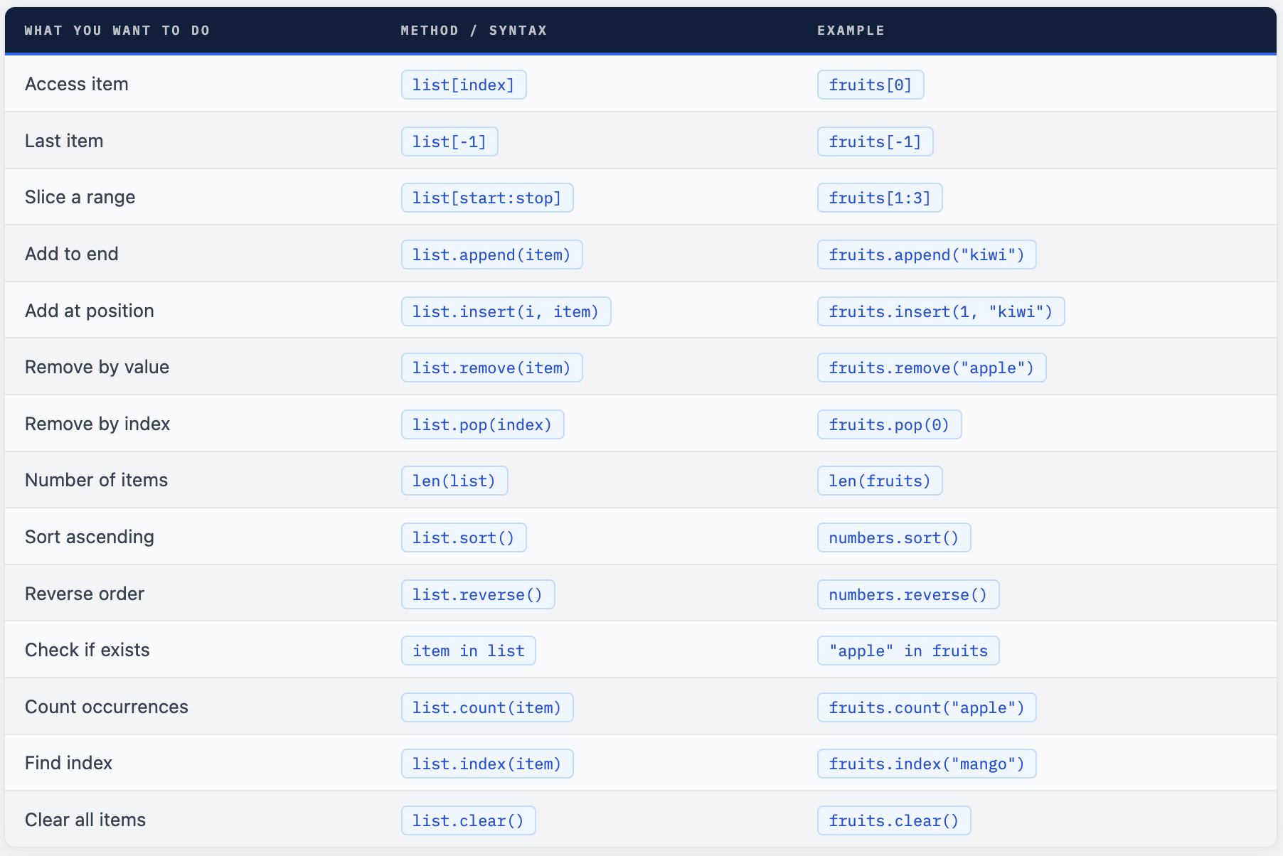Select the fruits.index("mango") example
The width and height of the screenshot is (1283, 856).
(926, 764)
